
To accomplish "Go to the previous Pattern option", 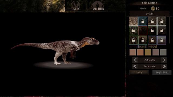I will coord(135,66).
